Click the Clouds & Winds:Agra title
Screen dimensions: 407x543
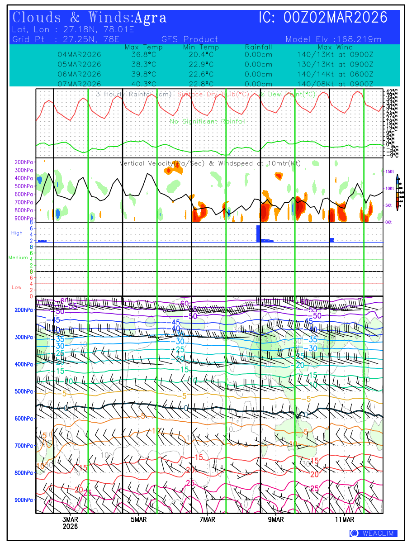(90, 18)
